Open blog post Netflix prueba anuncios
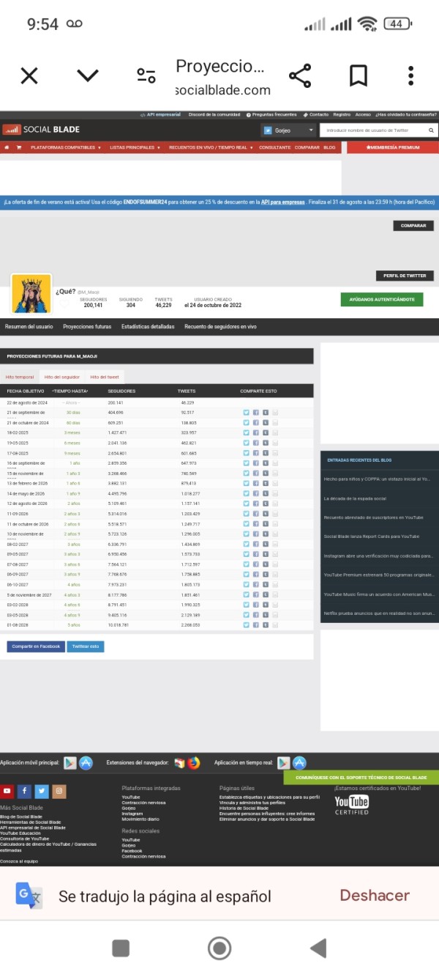 379,613
